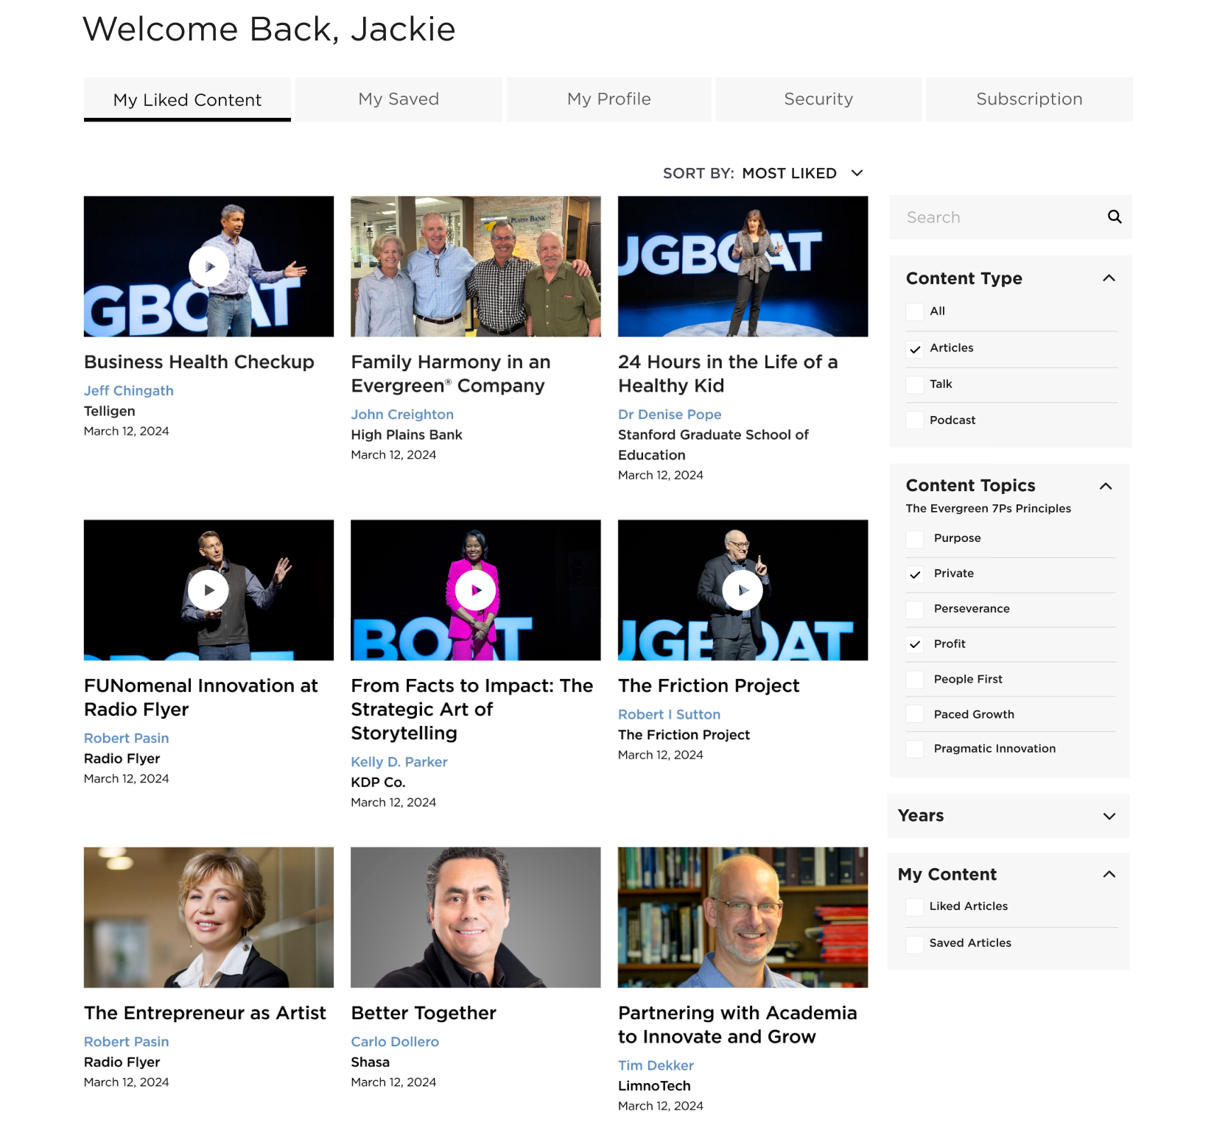Uncheck the Articles content type checkbox
Screen dimensions: 1214x1142
click(x=915, y=348)
